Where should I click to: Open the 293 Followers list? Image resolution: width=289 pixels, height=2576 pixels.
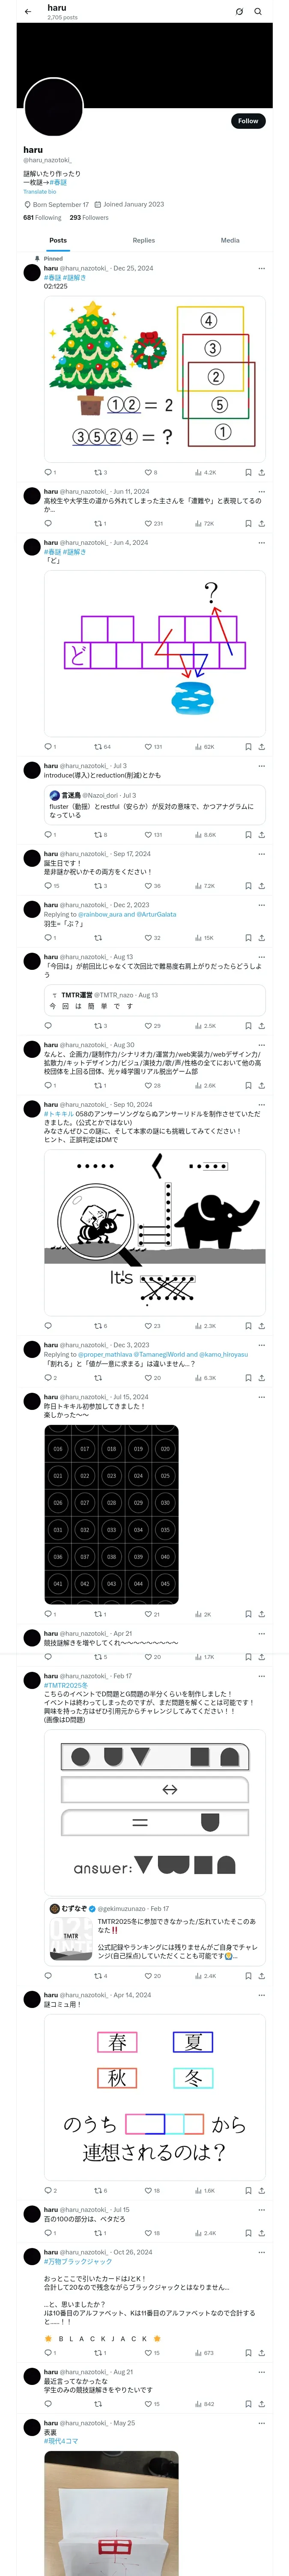89,217
